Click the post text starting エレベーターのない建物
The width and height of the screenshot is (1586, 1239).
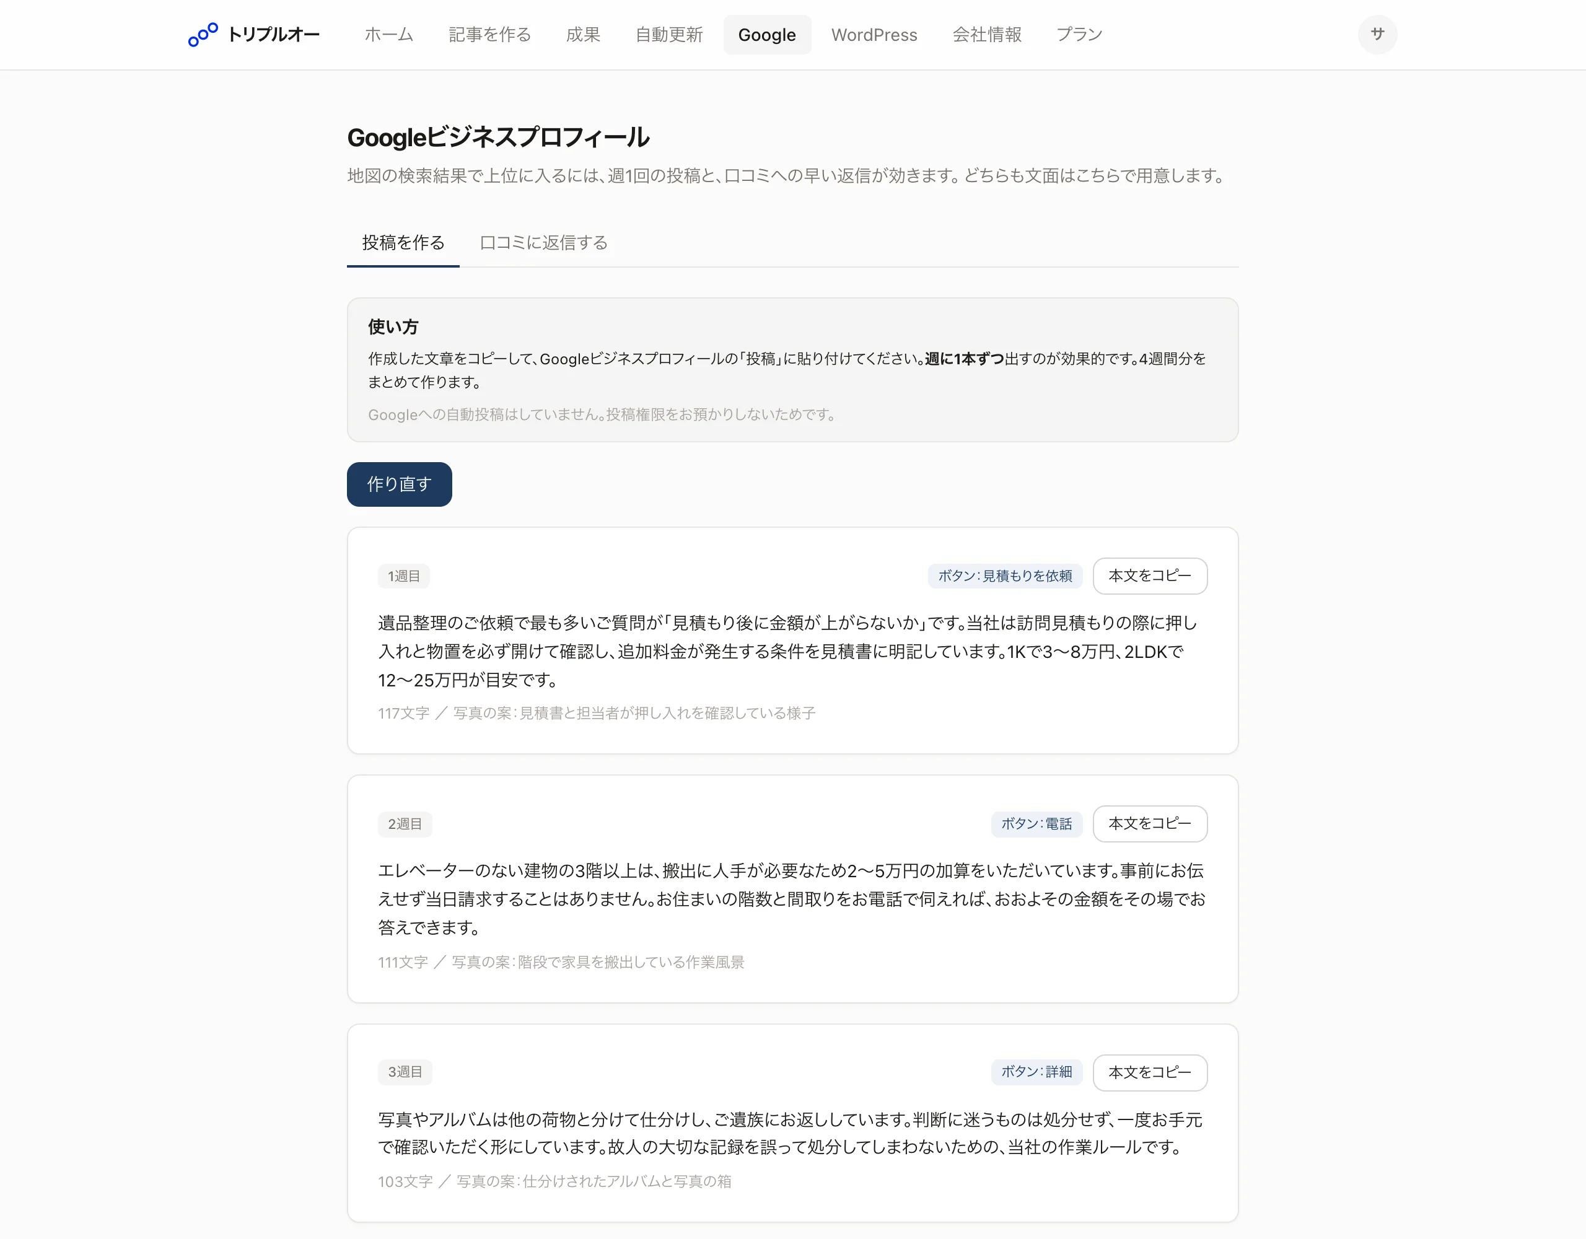(792, 899)
